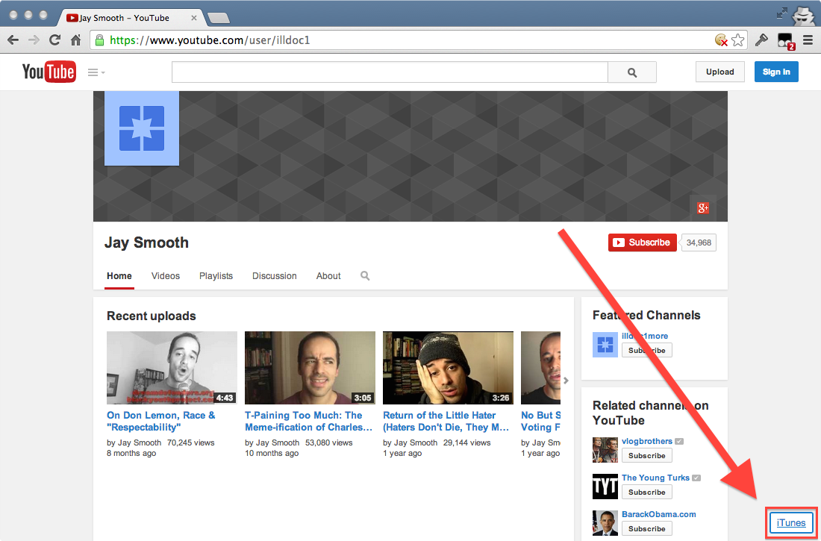The image size is (821, 541).
Task: Select the Jay Smooth – YouTube browser tab
Action: (131, 18)
